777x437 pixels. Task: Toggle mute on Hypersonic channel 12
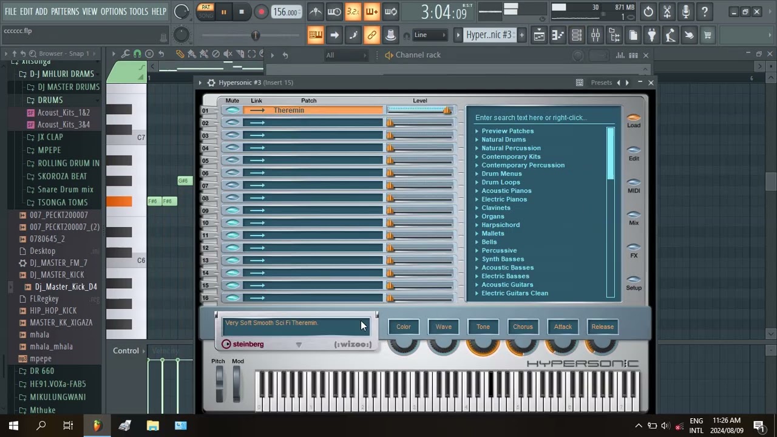[232, 248]
